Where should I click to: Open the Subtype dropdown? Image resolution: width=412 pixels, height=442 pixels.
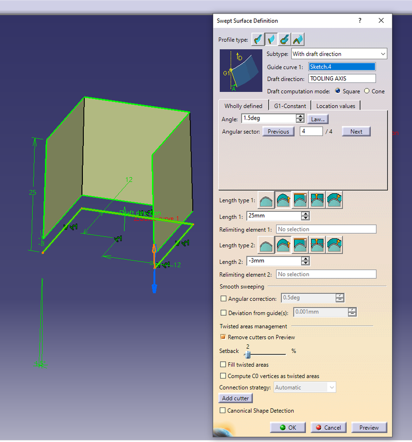[x=383, y=54]
